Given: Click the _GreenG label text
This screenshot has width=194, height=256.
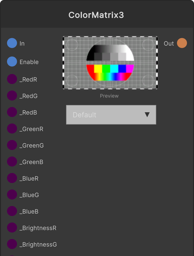Looking at the screenshot, I should (x=32, y=146).
